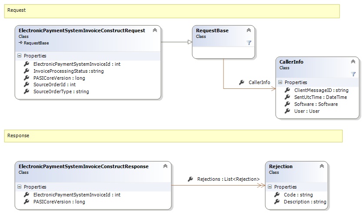Click the filter icon on CallerInfo class
The height and width of the screenshot is (213, 363).
point(353,74)
